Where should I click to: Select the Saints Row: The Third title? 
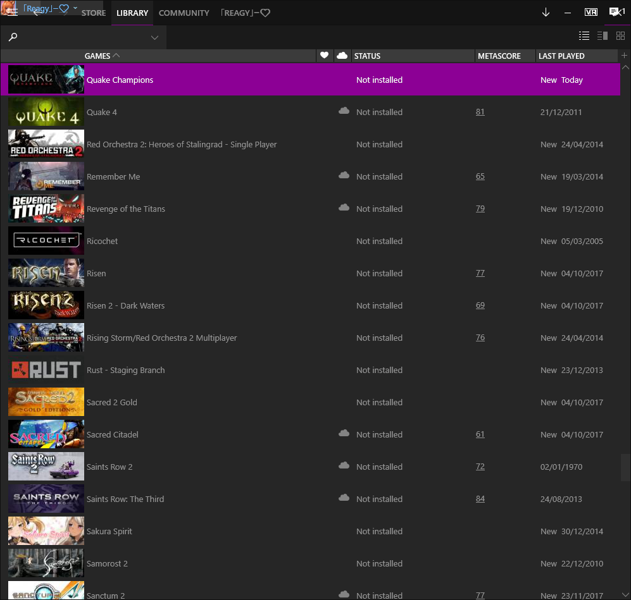point(125,499)
